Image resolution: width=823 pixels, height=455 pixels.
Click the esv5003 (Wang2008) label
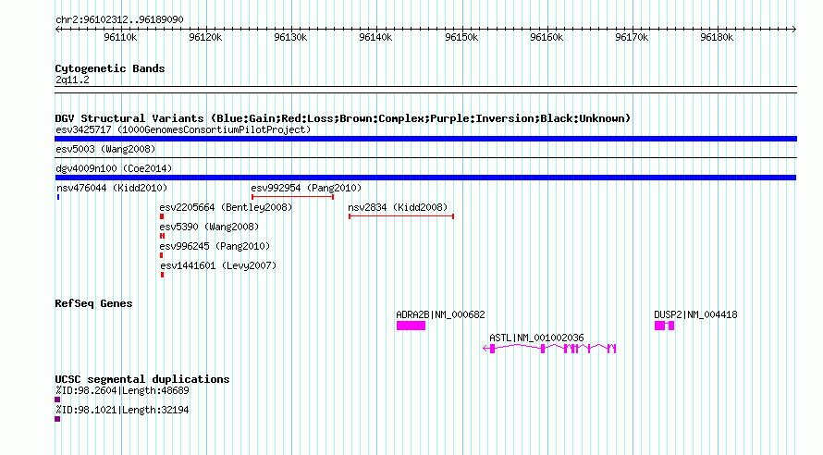[x=105, y=149]
